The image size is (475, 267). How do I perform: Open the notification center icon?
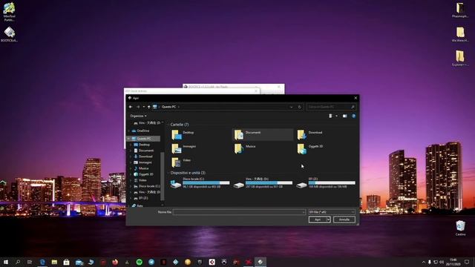click(x=467, y=262)
